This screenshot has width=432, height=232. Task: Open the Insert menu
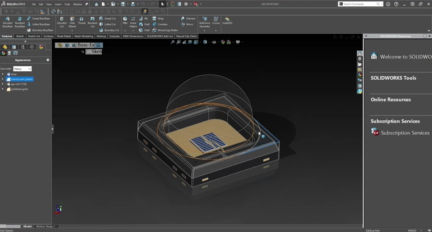click(x=58, y=4)
